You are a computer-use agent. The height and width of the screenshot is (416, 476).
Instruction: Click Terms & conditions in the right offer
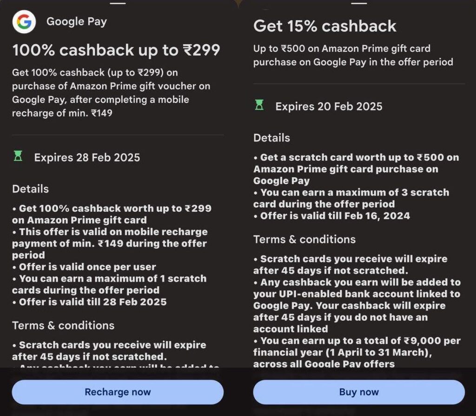tap(304, 239)
